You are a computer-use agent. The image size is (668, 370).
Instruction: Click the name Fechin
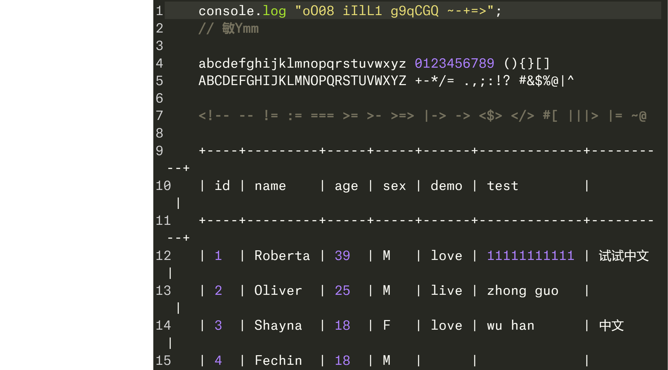coord(278,360)
